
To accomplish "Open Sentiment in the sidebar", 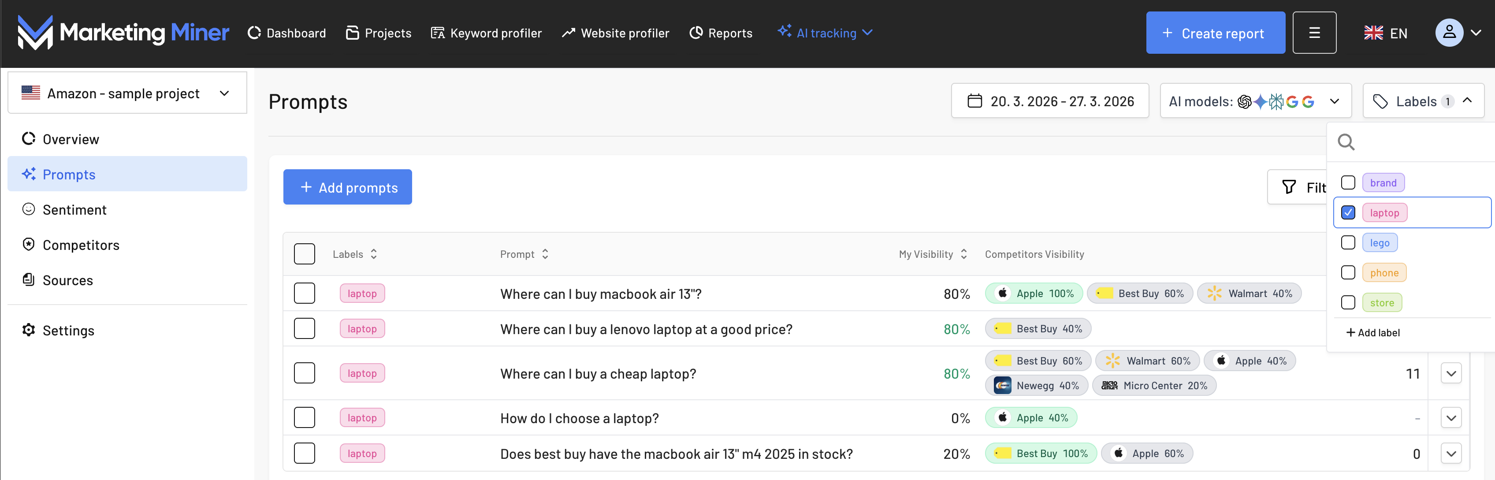I will 74,210.
